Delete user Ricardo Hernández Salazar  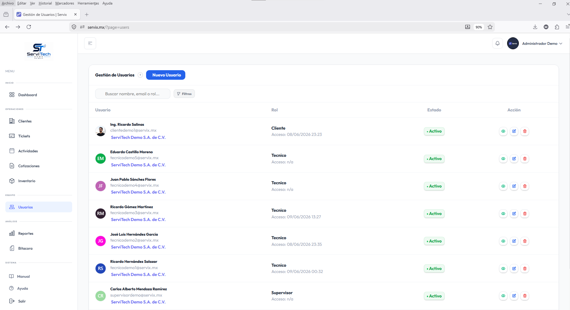coord(525,268)
